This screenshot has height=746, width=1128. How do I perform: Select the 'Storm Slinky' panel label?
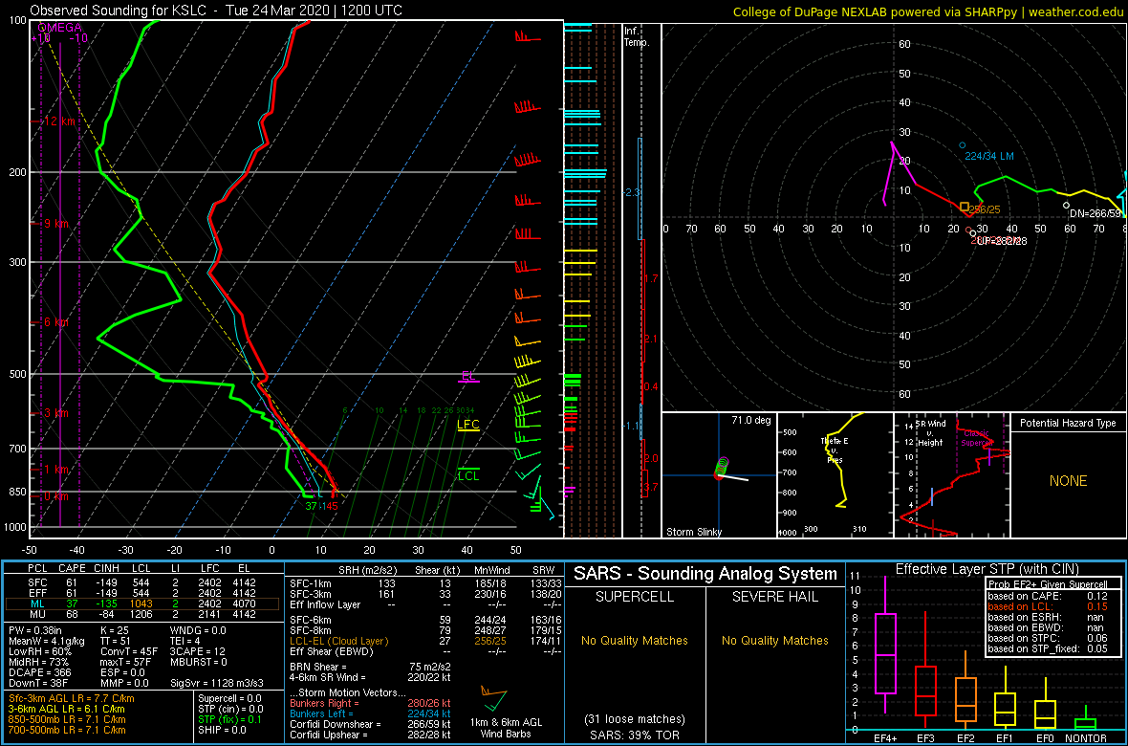[x=693, y=532]
